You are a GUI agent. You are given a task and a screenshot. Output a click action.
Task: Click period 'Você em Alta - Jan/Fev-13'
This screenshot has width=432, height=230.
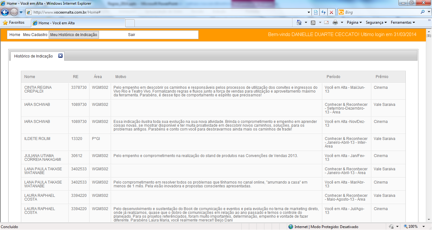point(345,158)
